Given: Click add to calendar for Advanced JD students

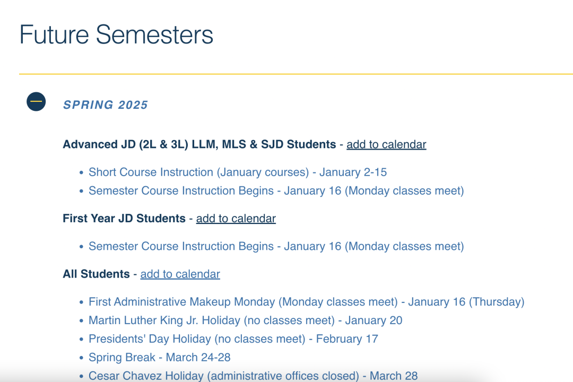Looking at the screenshot, I should (x=386, y=144).
